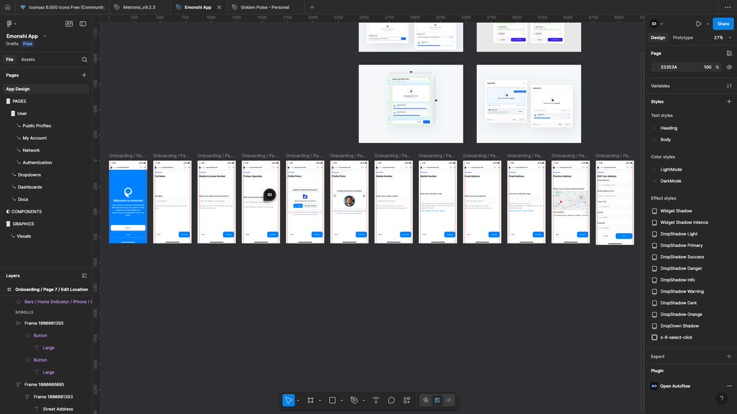The width and height of the screenshot is (737, 414).
Task: Present the prototype with play icon
Action: (x=699, y=24)
